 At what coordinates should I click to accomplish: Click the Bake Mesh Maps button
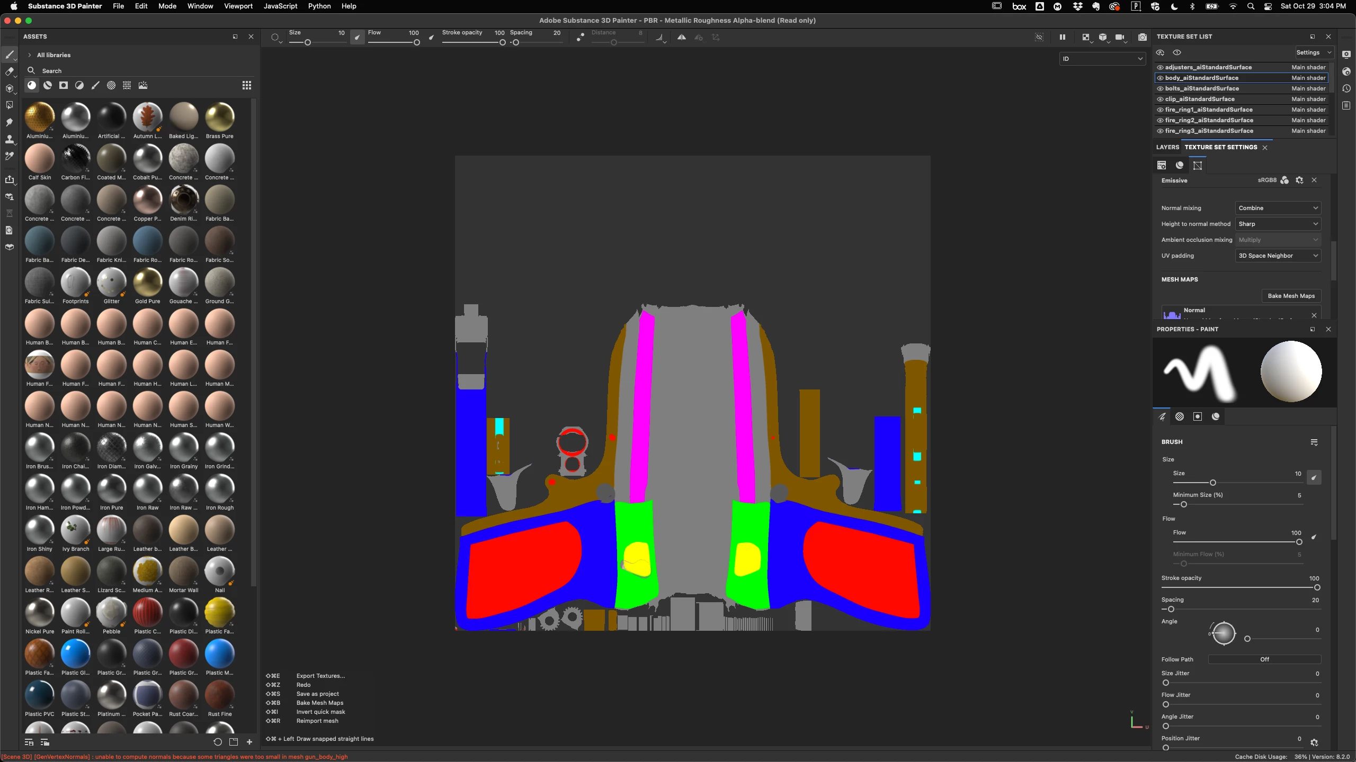[x=1291, y=296]
